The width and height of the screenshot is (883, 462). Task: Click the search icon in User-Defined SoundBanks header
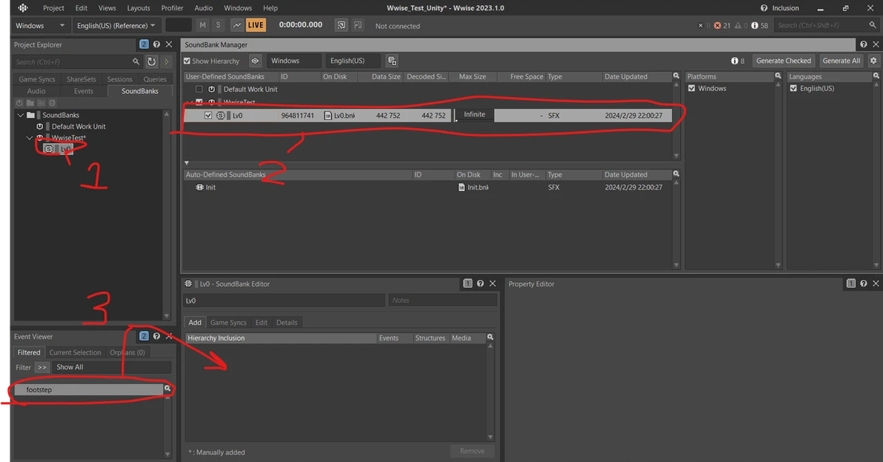676,76
